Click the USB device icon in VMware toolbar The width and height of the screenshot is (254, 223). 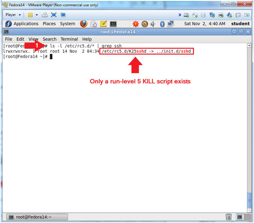238,15
